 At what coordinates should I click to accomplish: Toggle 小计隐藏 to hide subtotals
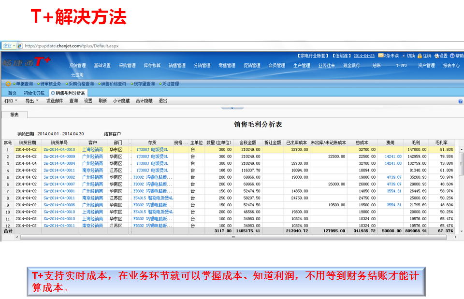[121, 101]
